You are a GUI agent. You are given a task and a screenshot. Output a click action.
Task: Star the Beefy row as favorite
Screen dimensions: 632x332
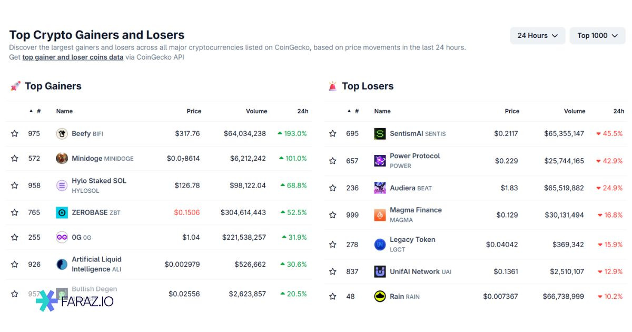(x=14, y=133)
